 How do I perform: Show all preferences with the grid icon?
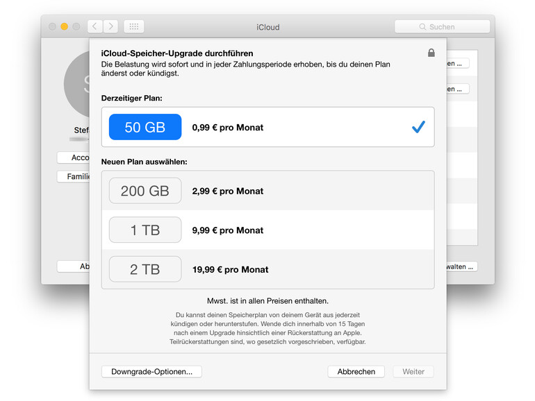[x=133, y=26]
